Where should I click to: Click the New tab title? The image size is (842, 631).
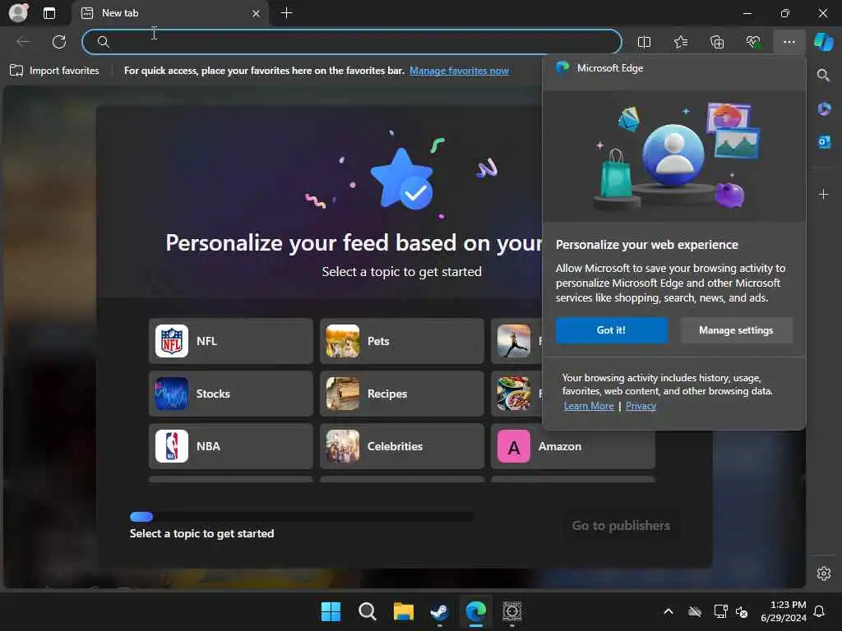coord(120,13)
